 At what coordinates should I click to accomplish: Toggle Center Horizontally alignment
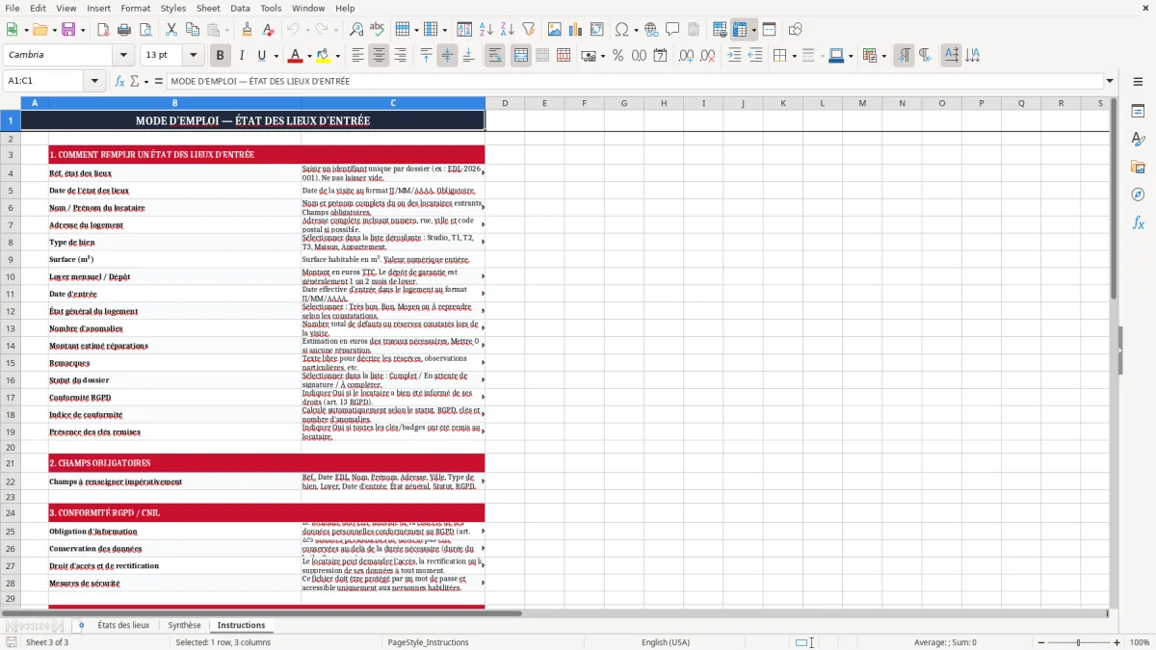379,56
